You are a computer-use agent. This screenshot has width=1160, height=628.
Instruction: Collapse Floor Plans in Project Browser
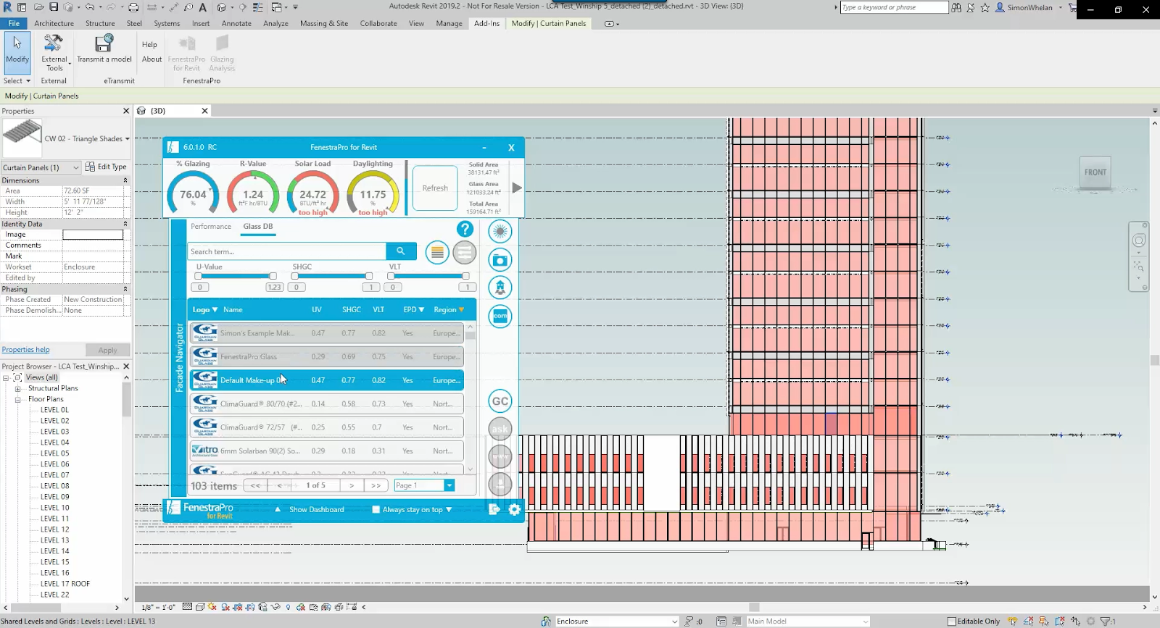(x=17, y=400)
